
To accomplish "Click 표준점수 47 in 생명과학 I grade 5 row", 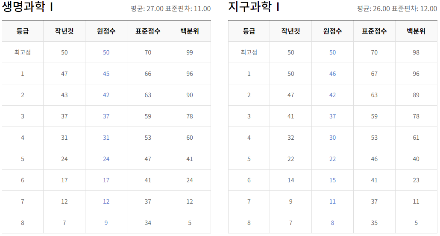I will tap(148, 159).
